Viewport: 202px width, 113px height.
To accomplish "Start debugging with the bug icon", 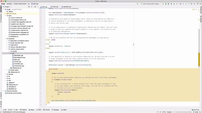I will [166, 4].
